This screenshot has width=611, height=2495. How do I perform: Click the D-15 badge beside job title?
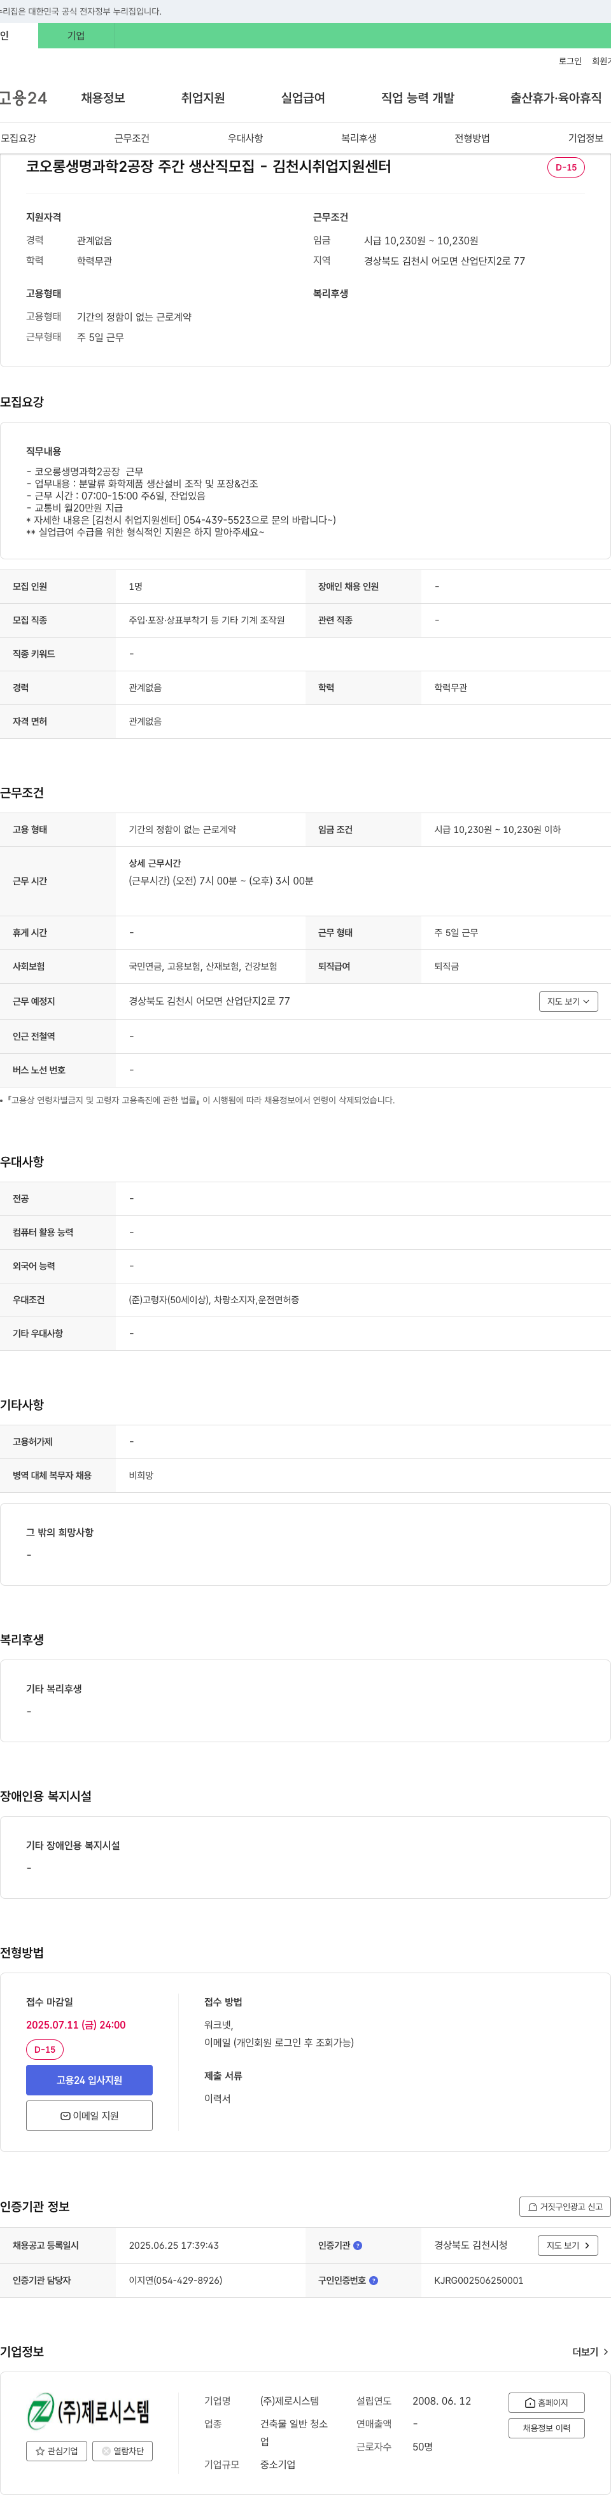tap(565, 167)
